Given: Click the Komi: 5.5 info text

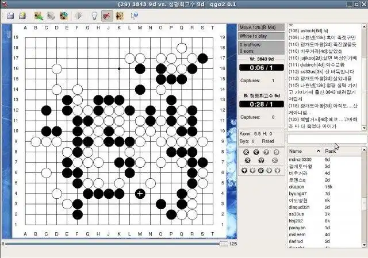Looking at the screenshot, I should (x=250, y=134).
